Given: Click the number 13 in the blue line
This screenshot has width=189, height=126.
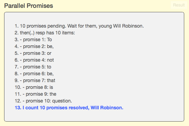Looking at the screenshot, I should coord(18,108).
